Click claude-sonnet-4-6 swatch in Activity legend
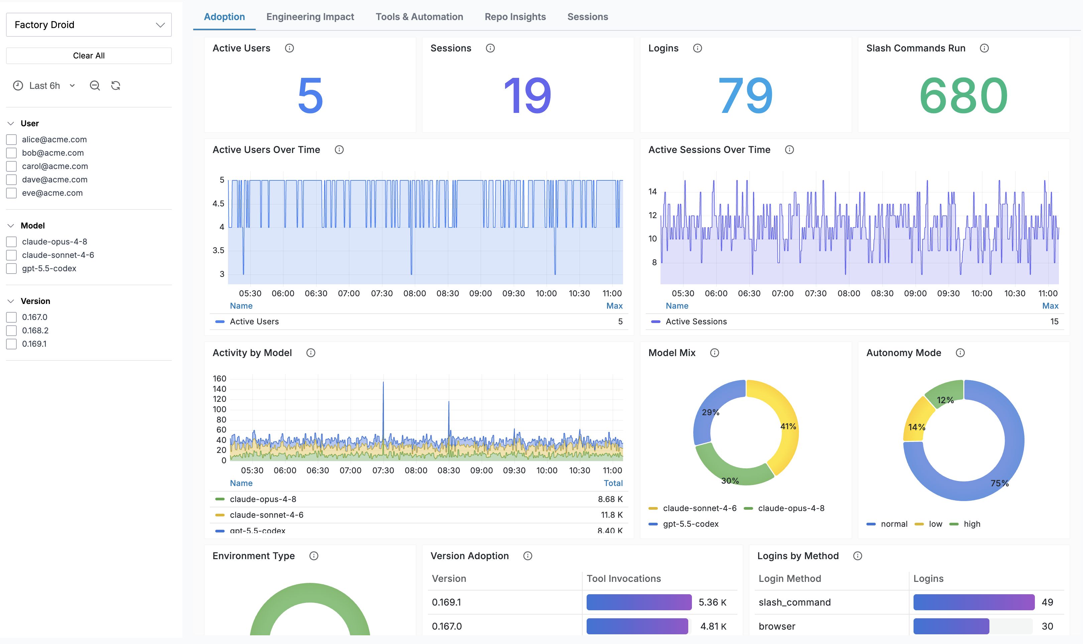 [x=220, y=515]
